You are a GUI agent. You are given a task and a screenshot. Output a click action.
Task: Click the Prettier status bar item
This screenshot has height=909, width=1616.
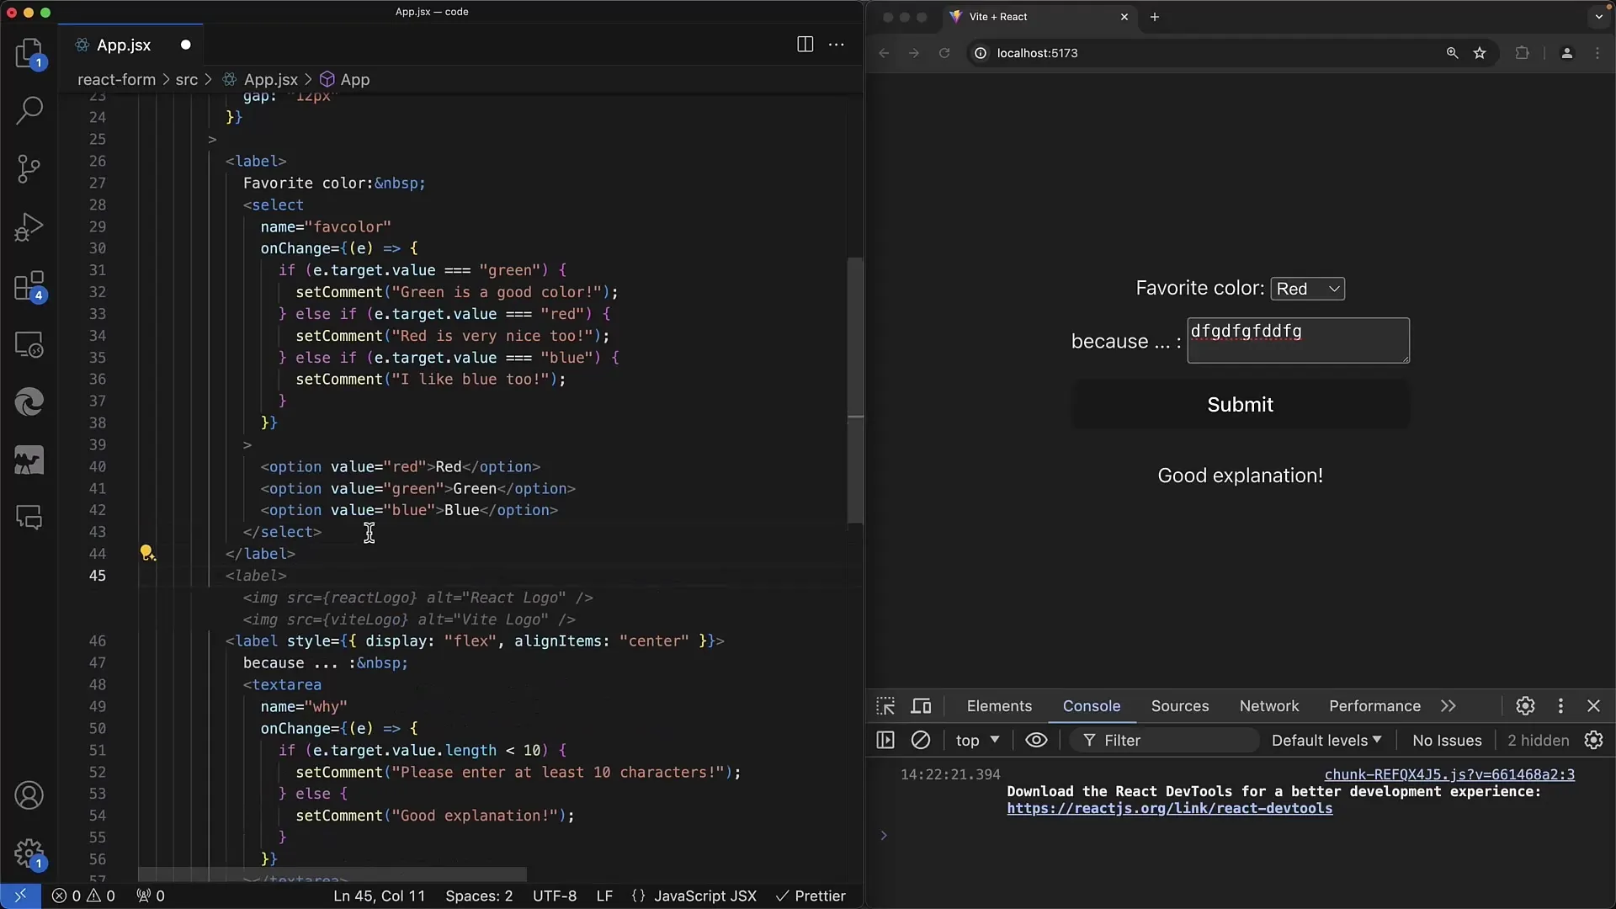(x=810, y=896)
